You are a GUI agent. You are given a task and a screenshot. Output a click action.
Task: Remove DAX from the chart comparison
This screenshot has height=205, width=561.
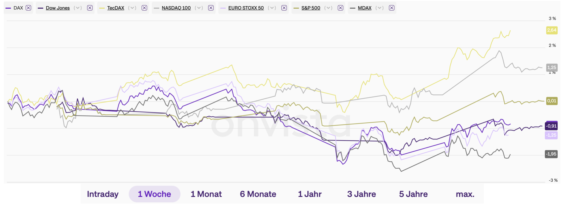coord(28,8)
